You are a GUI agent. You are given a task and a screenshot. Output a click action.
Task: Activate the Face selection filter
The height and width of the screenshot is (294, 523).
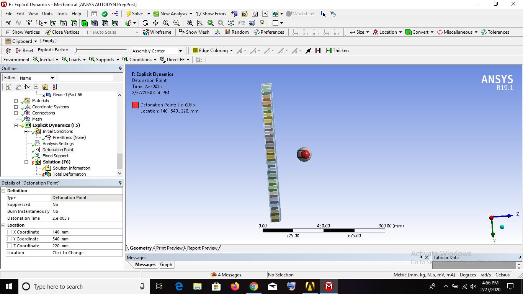[x=74, y=23]
